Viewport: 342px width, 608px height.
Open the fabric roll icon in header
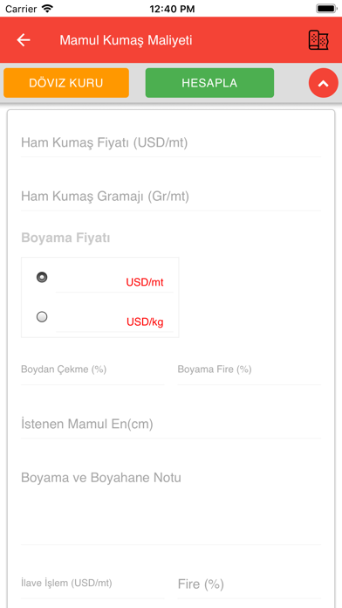coord(318,40)
